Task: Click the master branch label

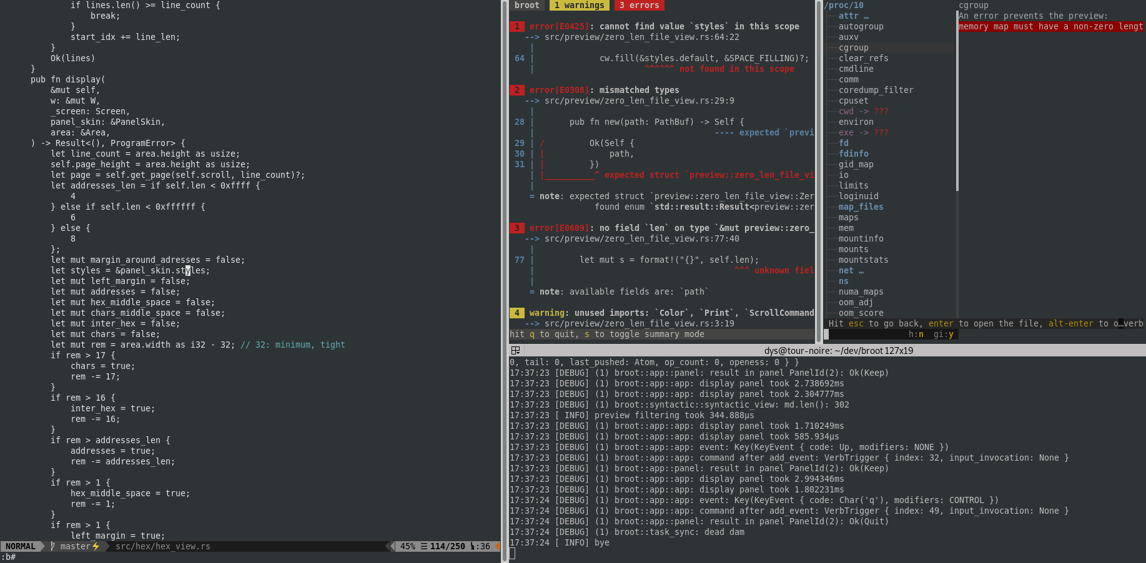Action: click(76, 546)
